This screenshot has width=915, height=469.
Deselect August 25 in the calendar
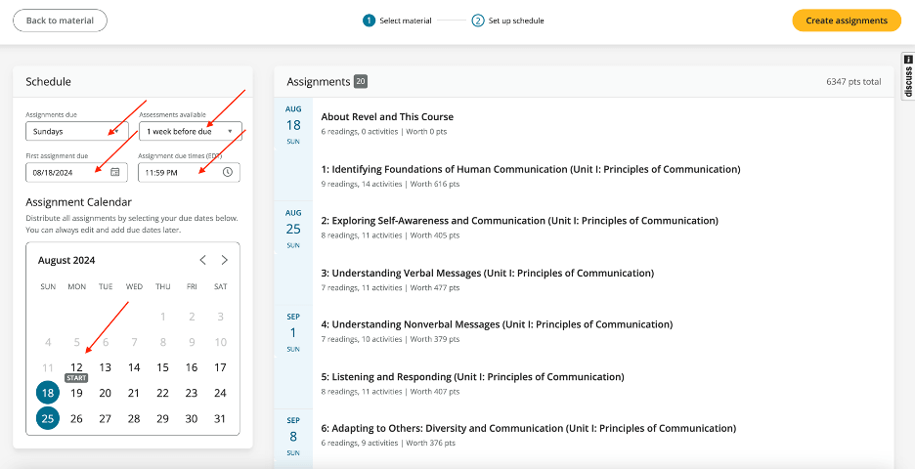[x=47, y=418]
